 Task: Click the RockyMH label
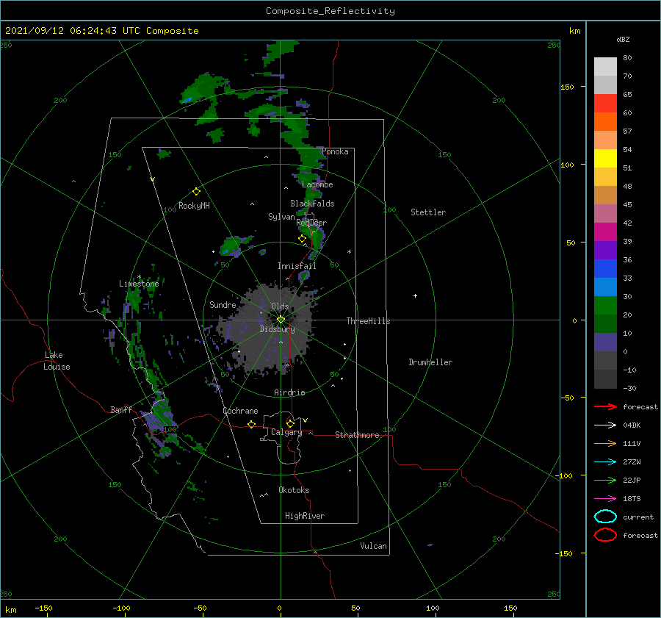coord(194,206)
